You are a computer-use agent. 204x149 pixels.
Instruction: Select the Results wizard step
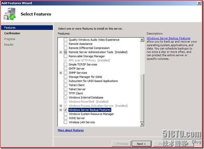[x=9, y=45]
